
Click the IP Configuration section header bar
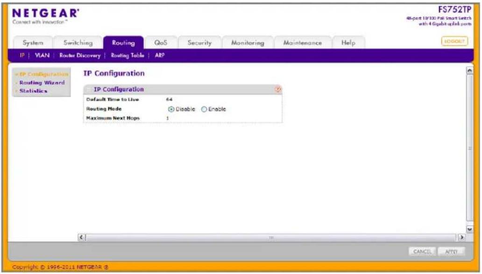pos(183,89)
